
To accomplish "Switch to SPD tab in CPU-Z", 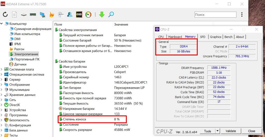I will click(202, 37).
